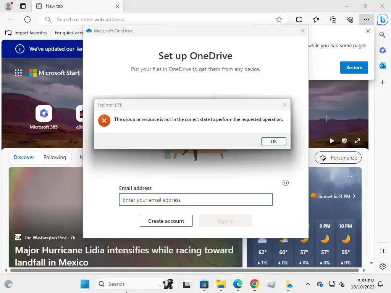
Task: Switch to Microsoft Edge on taskbar
Action: (x=238, y=284)
